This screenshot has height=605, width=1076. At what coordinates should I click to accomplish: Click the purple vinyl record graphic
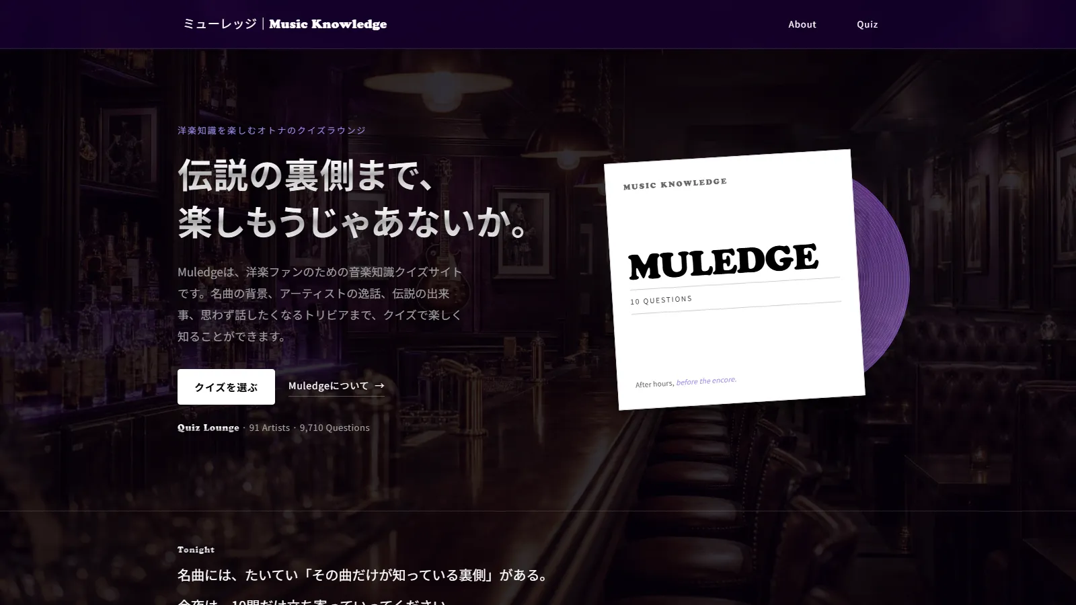pyautogui.click(x=888, y=276)
